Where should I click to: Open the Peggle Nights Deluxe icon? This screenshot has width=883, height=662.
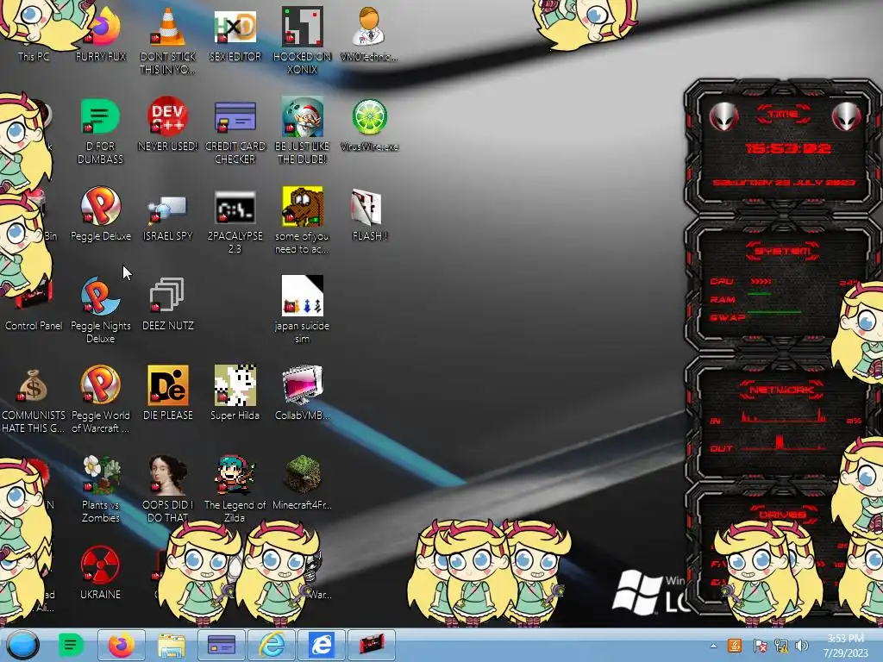[x=100, y=309]
